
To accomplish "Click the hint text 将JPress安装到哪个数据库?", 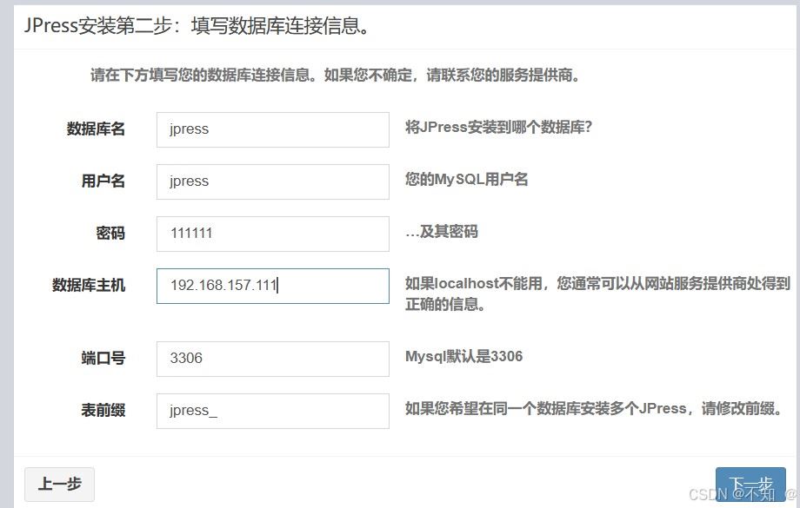I will 498,127.
